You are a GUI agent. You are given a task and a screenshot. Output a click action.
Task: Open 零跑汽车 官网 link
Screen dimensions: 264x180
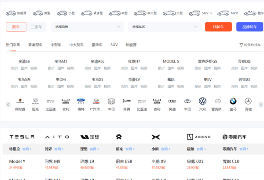(244, 149)
